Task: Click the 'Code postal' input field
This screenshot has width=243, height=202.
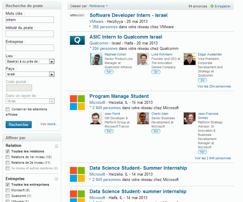Action: point(19,88)
